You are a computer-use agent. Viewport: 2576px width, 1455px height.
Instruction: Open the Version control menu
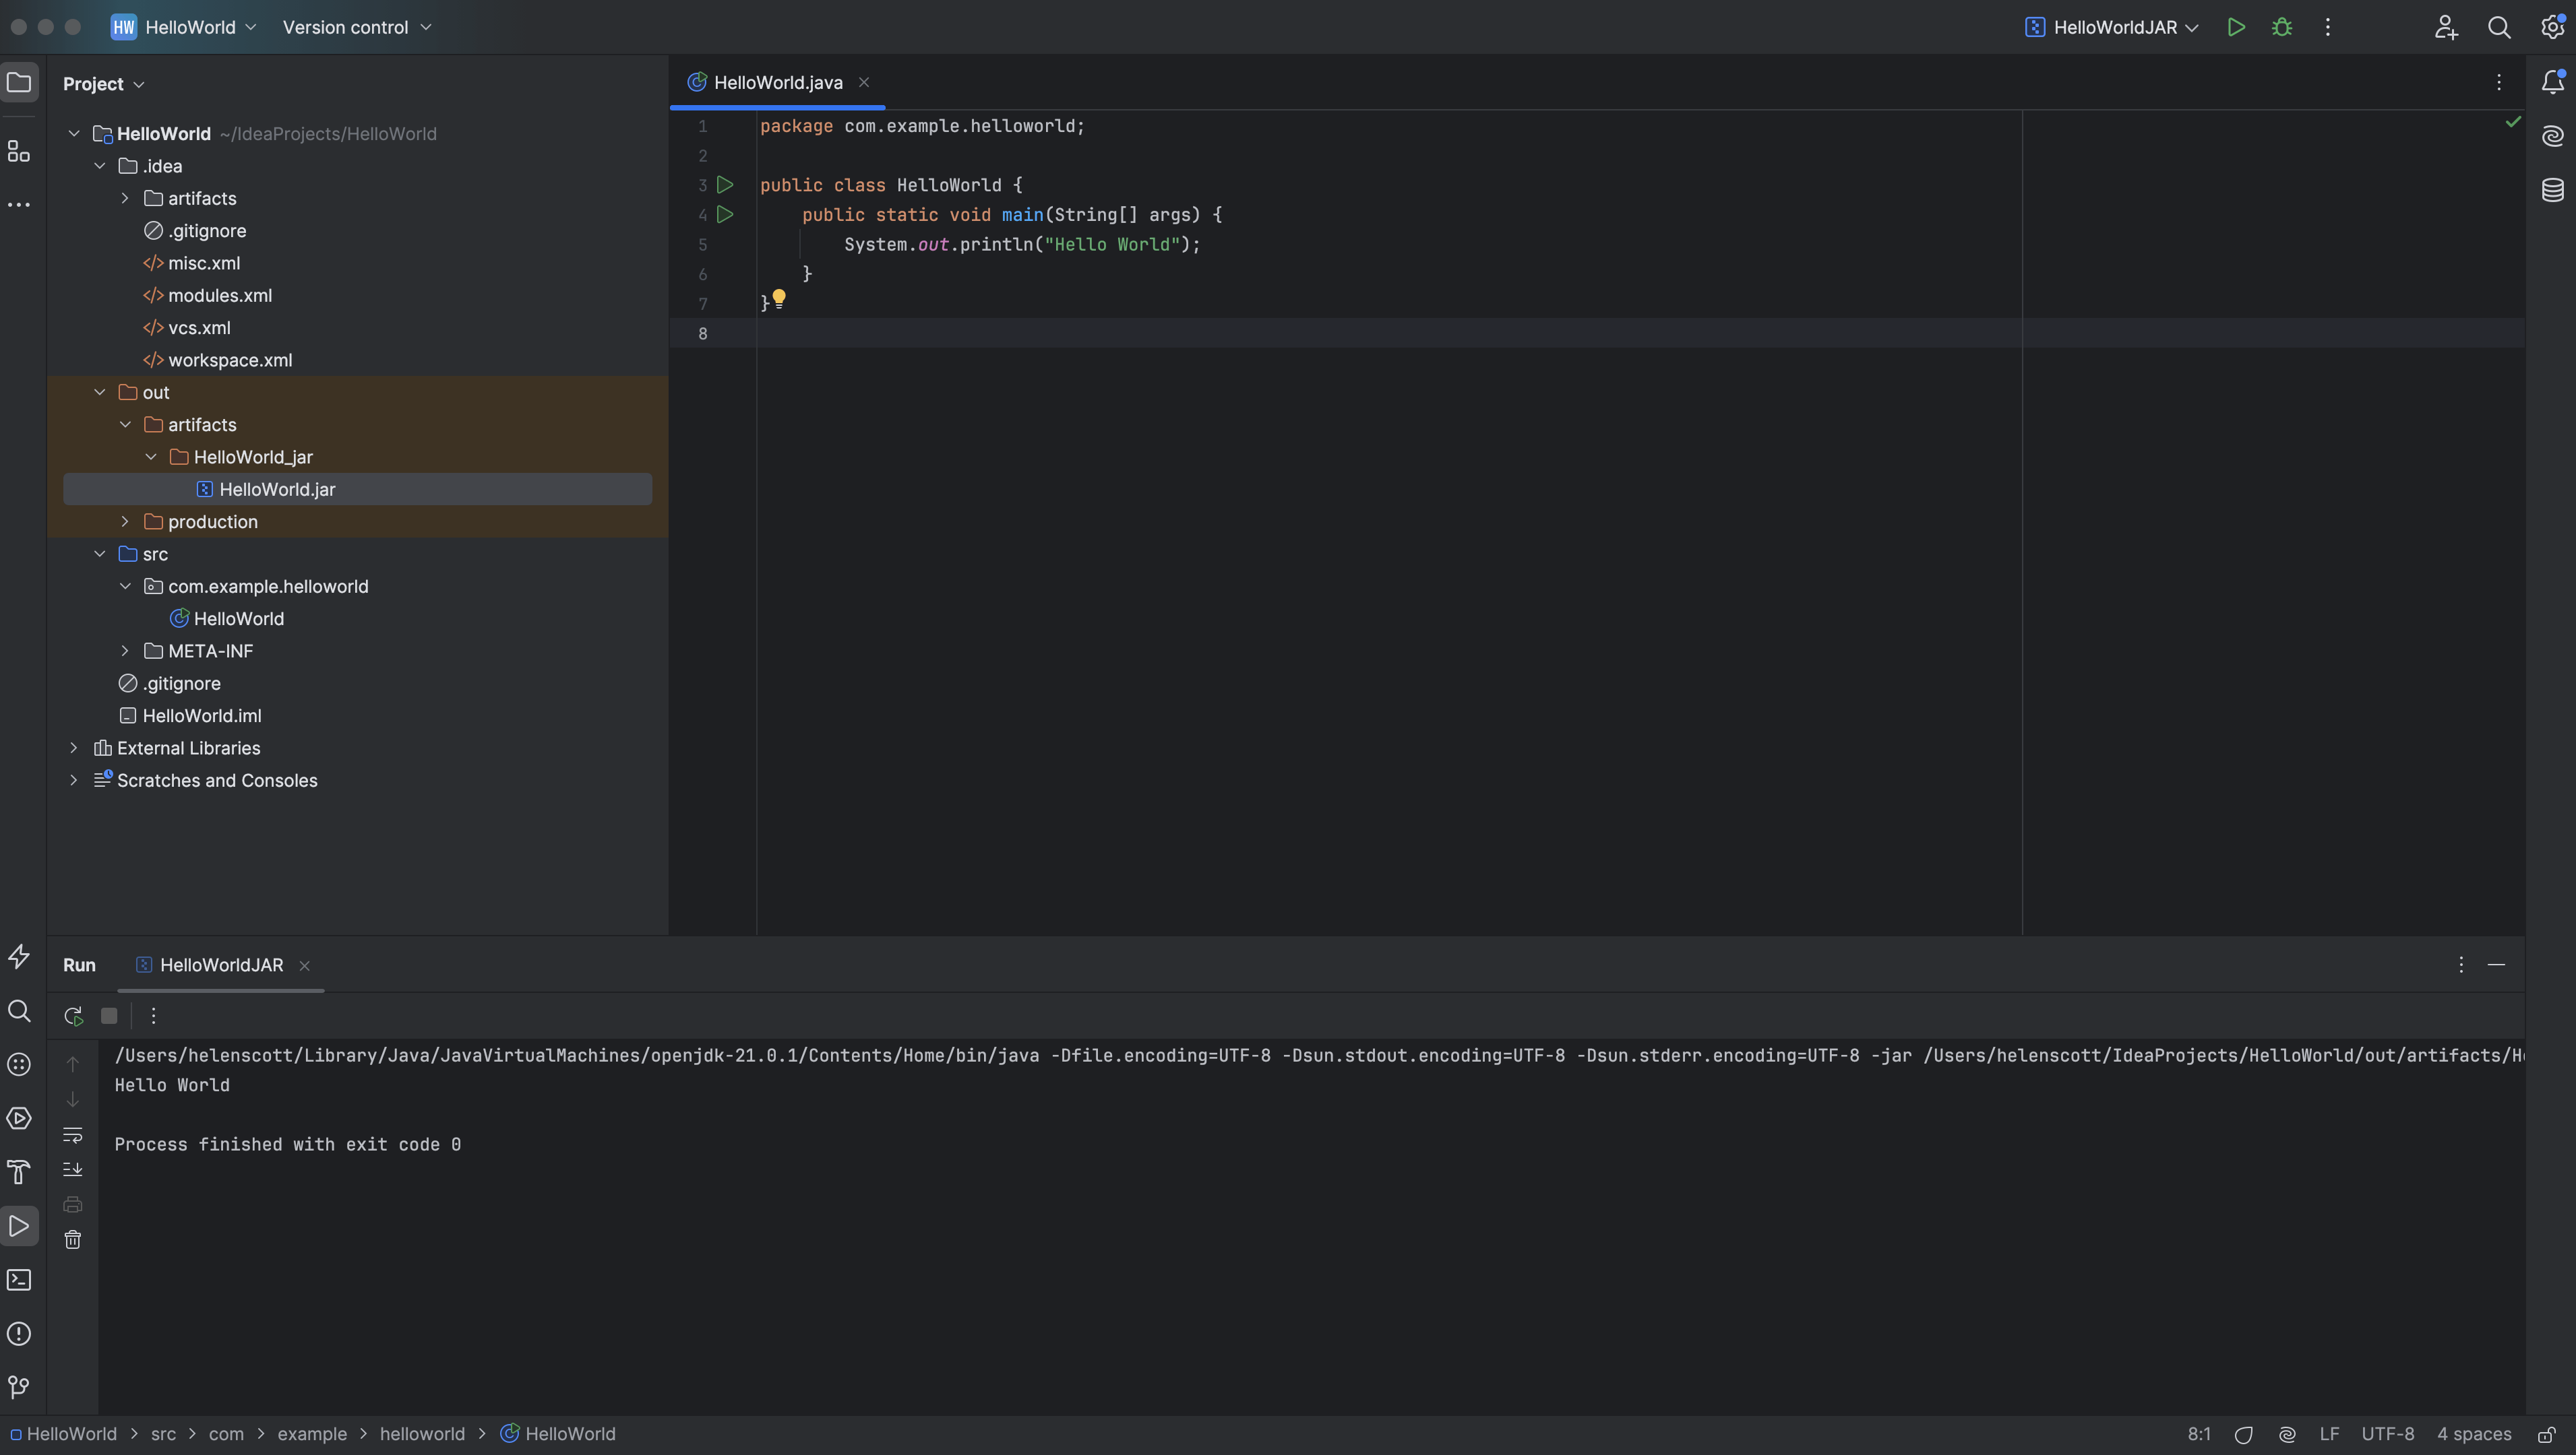coord(356,27)
